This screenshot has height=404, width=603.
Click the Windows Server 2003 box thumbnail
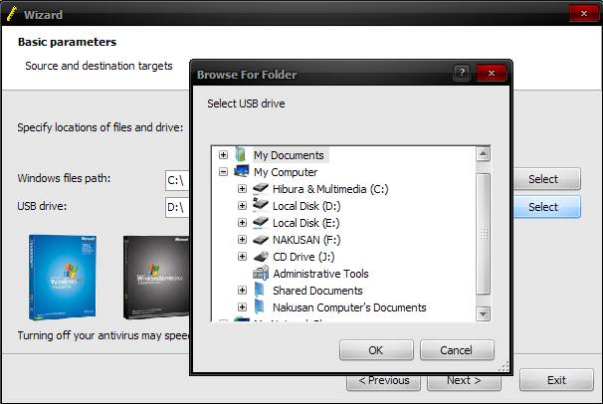tap(156, 278)
